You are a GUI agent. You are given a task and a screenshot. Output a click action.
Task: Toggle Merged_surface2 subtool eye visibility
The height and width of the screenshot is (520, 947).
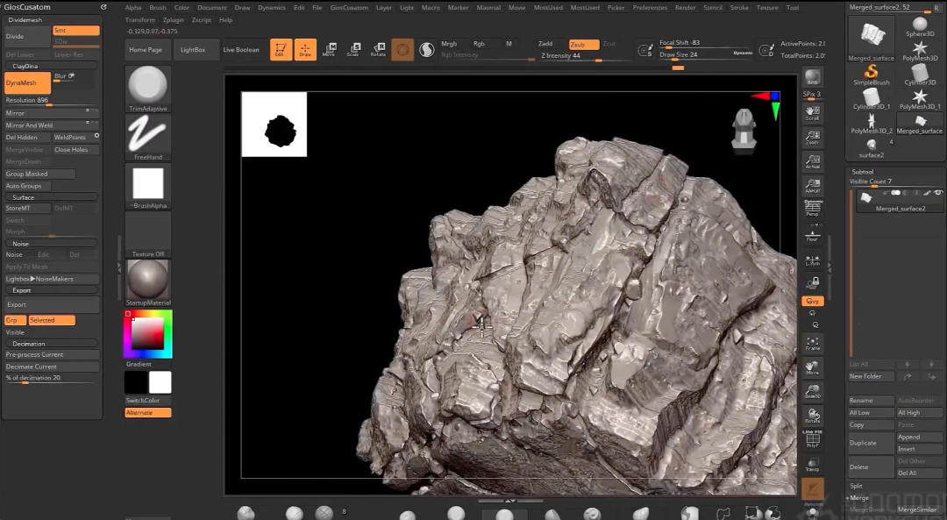tap(937, 192)
